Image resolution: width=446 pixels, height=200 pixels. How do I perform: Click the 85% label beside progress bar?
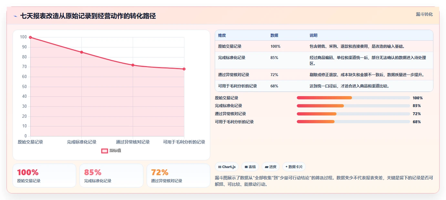417,106
